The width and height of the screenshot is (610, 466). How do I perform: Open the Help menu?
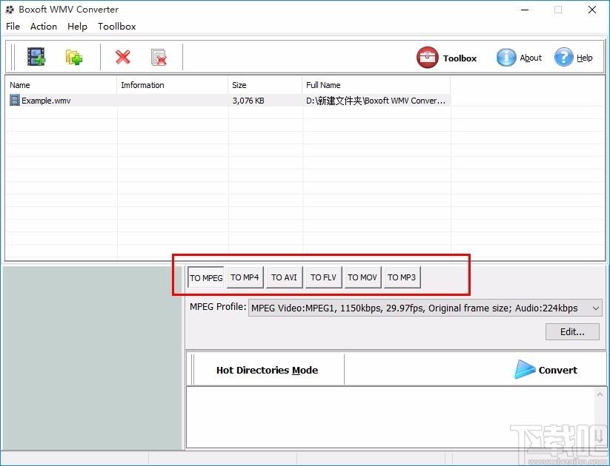(x=77, y=27)
